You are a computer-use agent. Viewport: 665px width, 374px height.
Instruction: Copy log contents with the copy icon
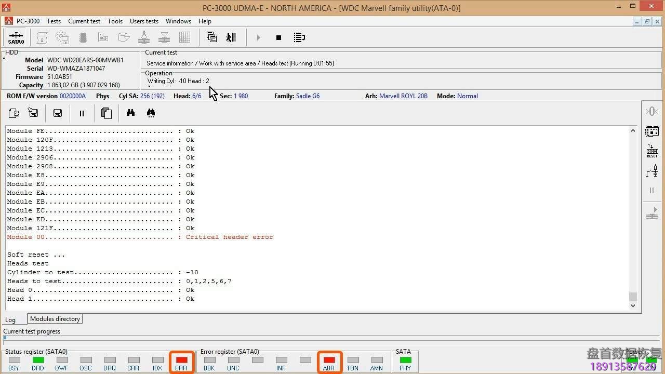(x=106, y=113)
